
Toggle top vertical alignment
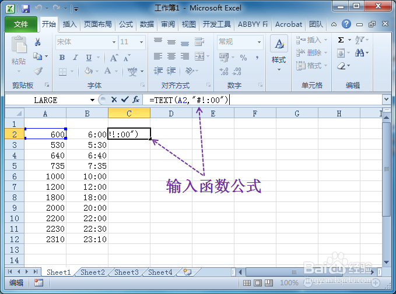(x=158, y=41)
